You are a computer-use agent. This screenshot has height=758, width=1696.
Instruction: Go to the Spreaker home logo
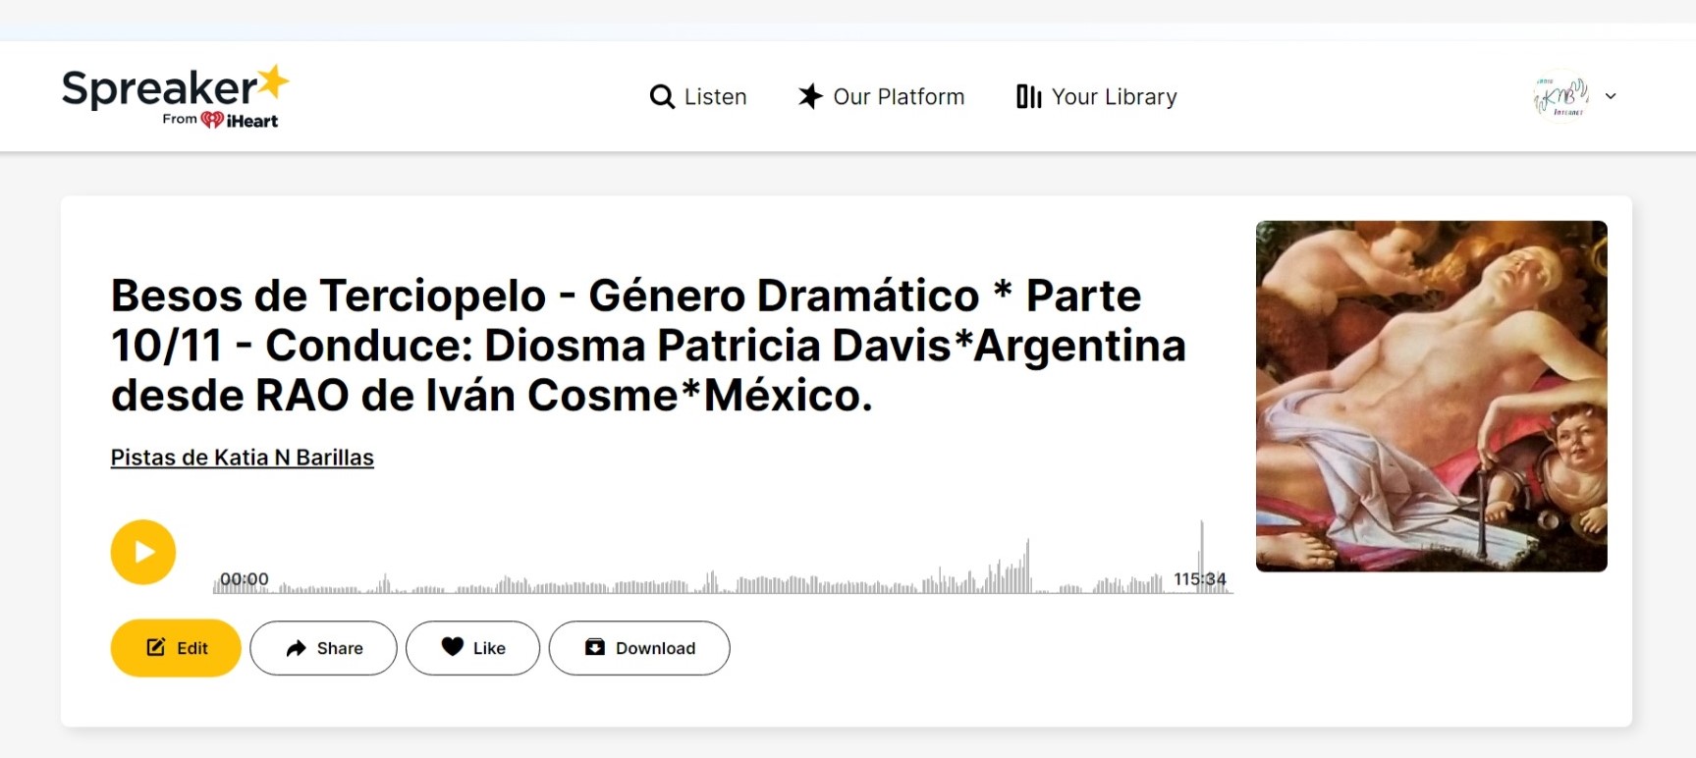(x=176, y=96)
